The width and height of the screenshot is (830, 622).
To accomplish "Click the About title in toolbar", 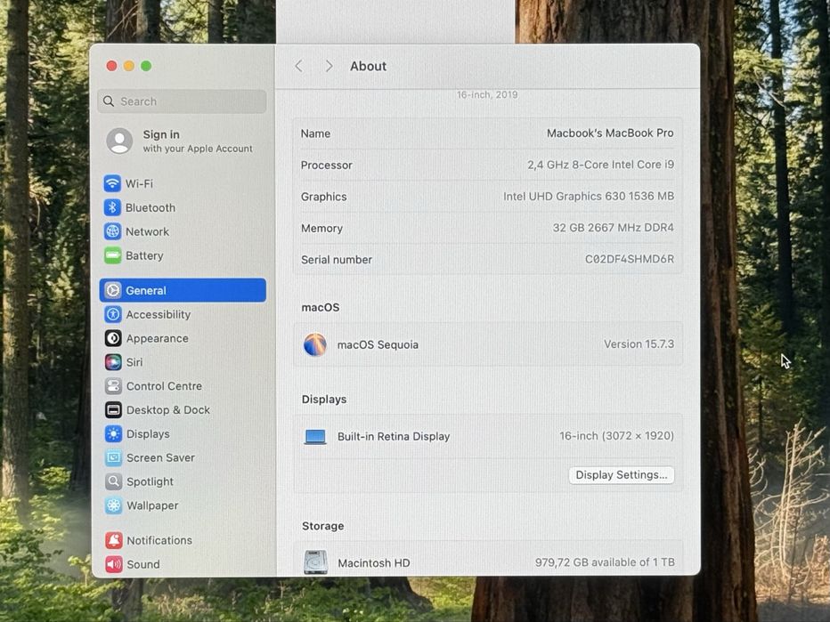I will [368, 66].
